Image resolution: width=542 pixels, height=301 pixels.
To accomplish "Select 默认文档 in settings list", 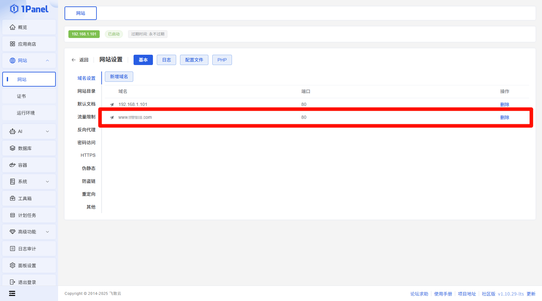I will pos(86,104).
